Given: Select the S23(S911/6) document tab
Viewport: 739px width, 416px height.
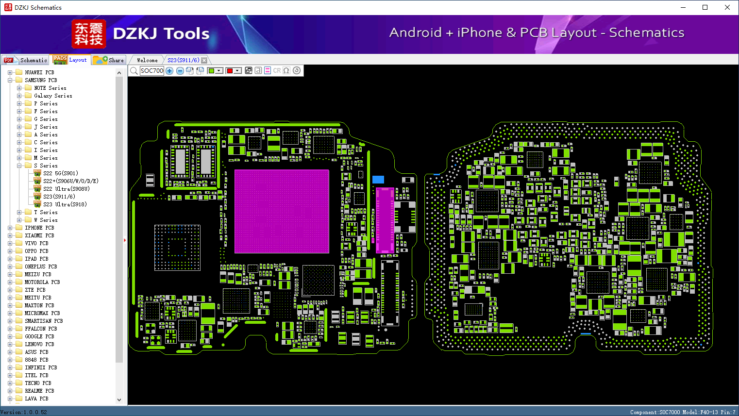Looking at the screenshot, I should coord(184,60).
